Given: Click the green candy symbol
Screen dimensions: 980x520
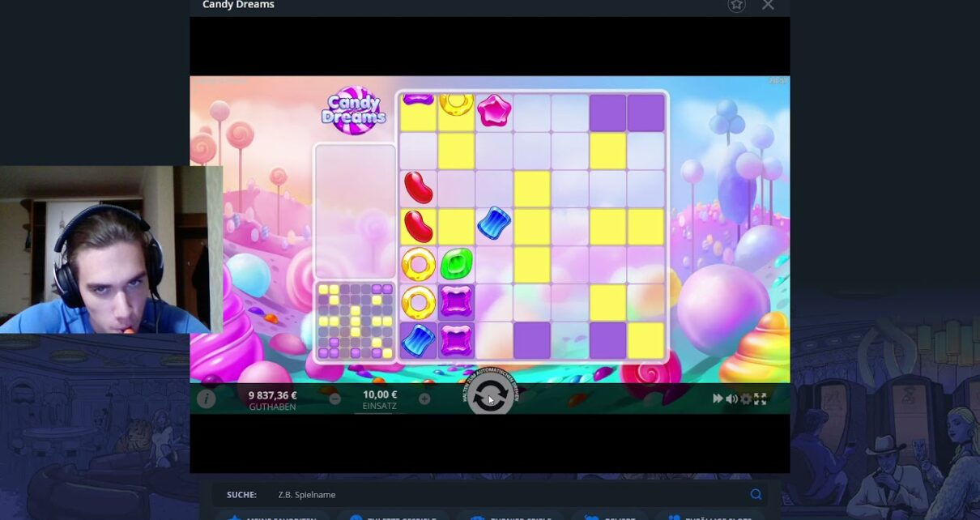Looking at the screenshot, I should point(456,264).
